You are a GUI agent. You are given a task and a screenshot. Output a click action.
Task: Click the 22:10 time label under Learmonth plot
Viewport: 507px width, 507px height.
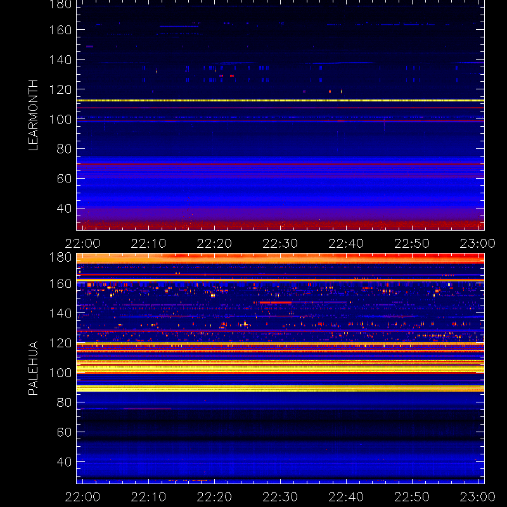[x=148, y=243]
